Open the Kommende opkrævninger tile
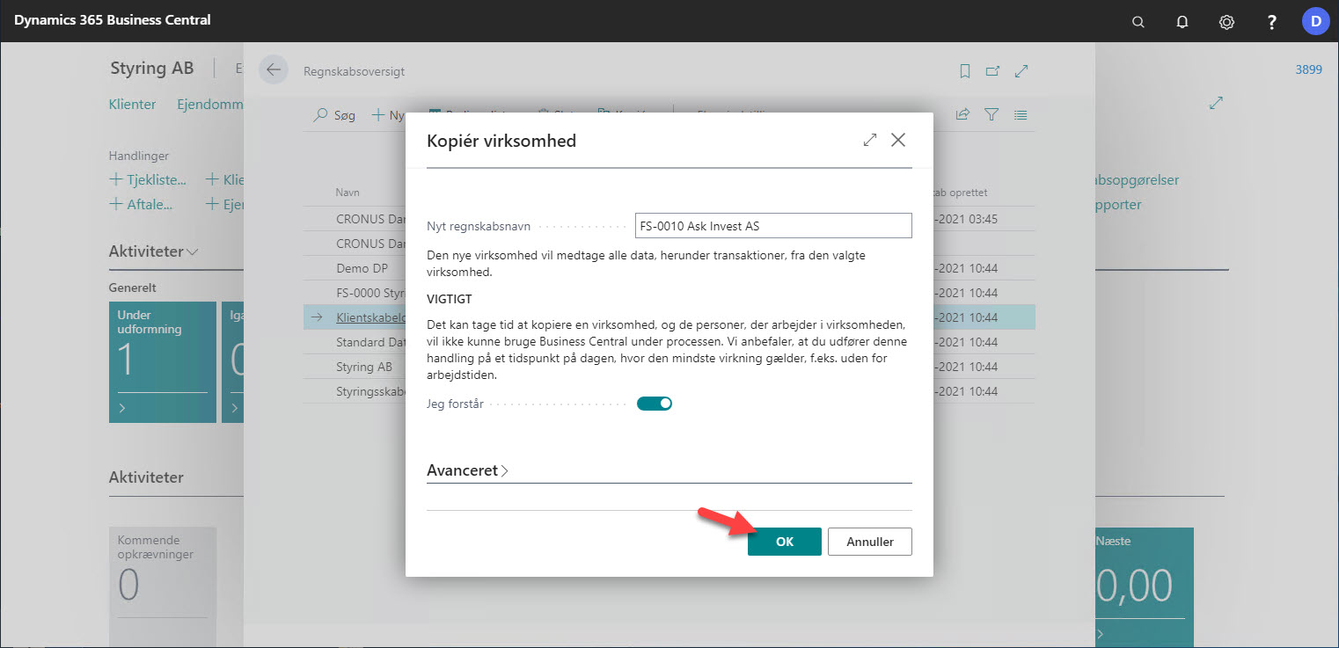The height and width of the screenshot is (648, 1339). (x=163, y=586)
